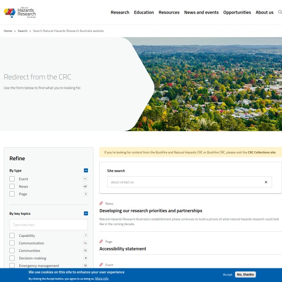Clear the site search field with X
The height and width of the screenshot is (282, 282).
pyautogui.click(x=266, y=182)
